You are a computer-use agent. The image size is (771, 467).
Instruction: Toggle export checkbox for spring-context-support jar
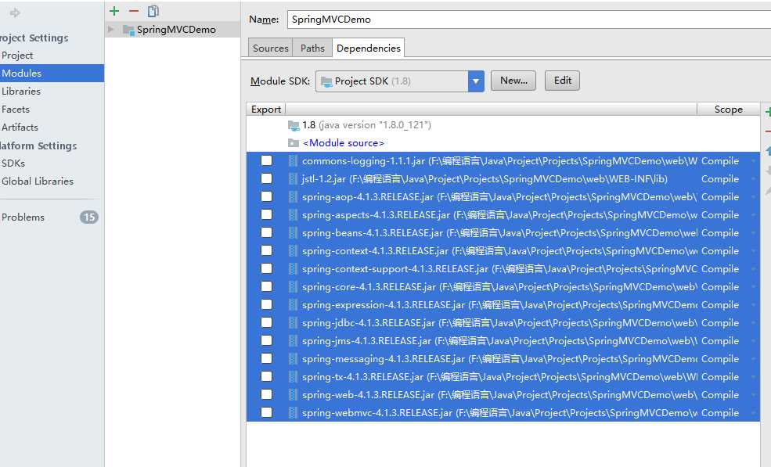click(x=266, y=268)
